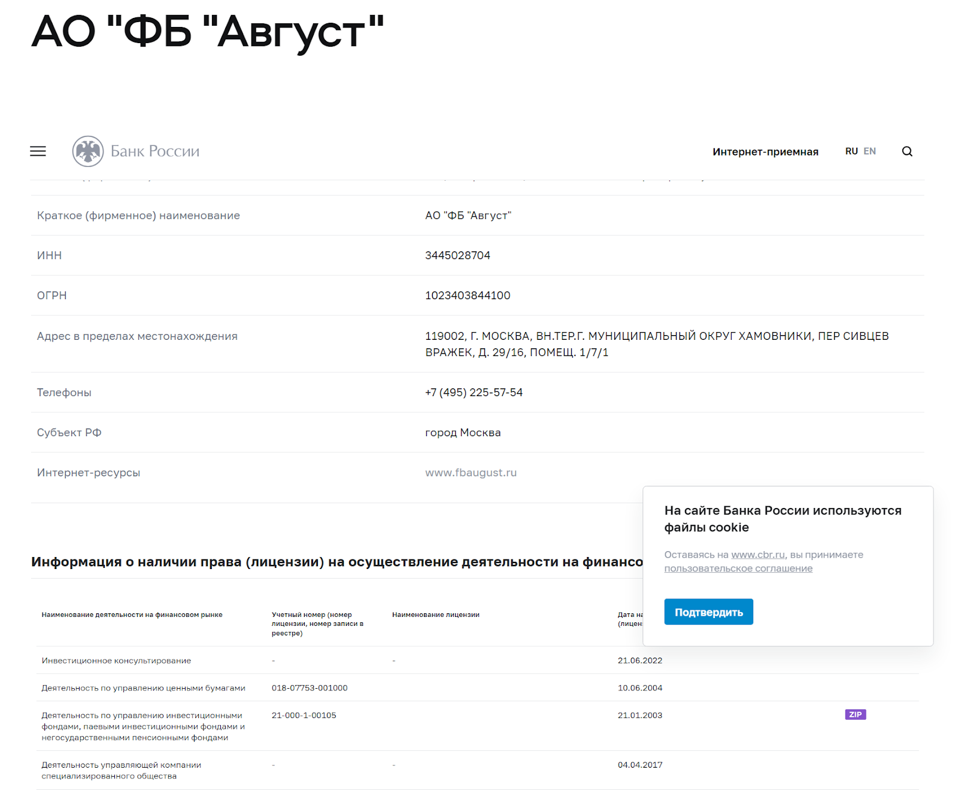Viewport: 958px width, 803px height.
Task: Open the hamburger navigation menu
Action: [x=38, y=151]
